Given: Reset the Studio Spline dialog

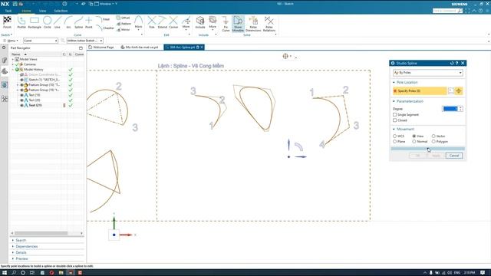Looking at the screenshot, I should pos(452,63).
